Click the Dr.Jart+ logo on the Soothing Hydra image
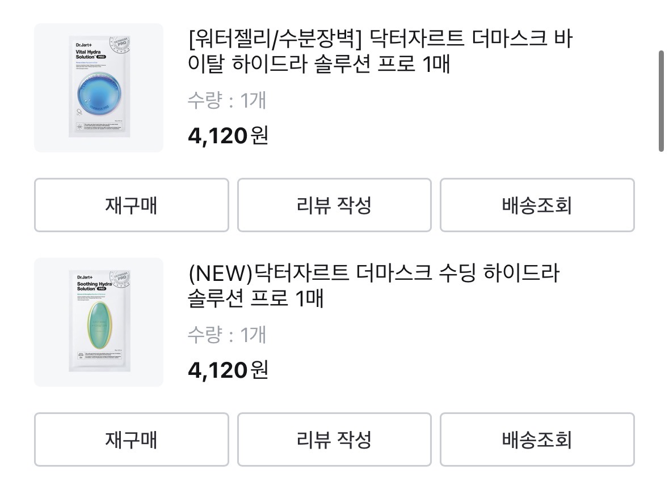 [85, 278]
